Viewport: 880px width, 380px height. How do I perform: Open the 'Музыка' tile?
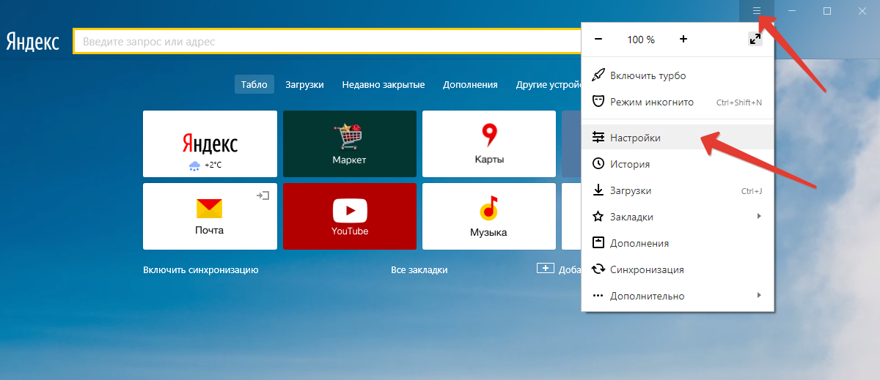(489, 216)
